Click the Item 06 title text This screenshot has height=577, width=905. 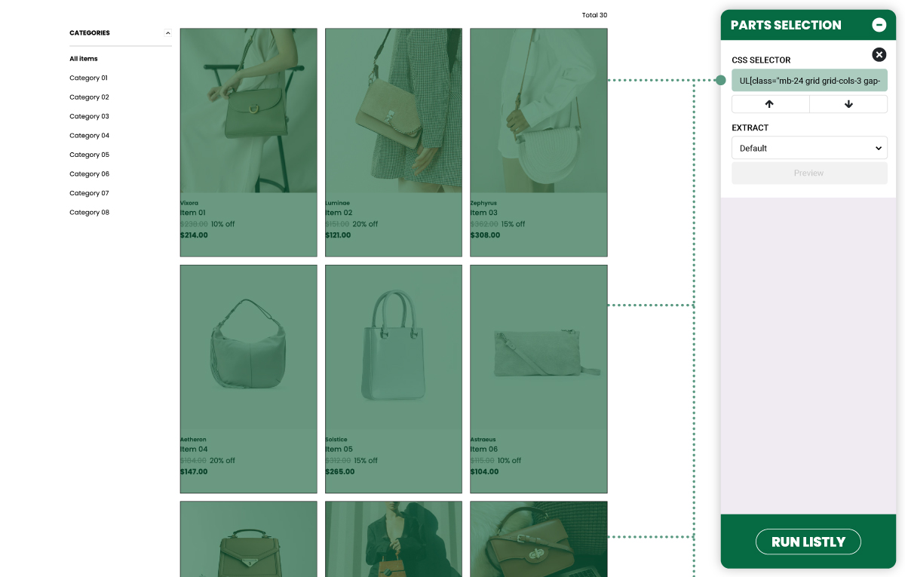pos(483,450)
